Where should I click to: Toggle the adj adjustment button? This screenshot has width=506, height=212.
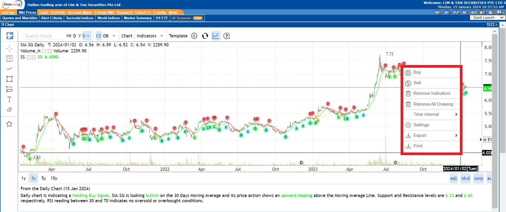[x=454, y=178]
